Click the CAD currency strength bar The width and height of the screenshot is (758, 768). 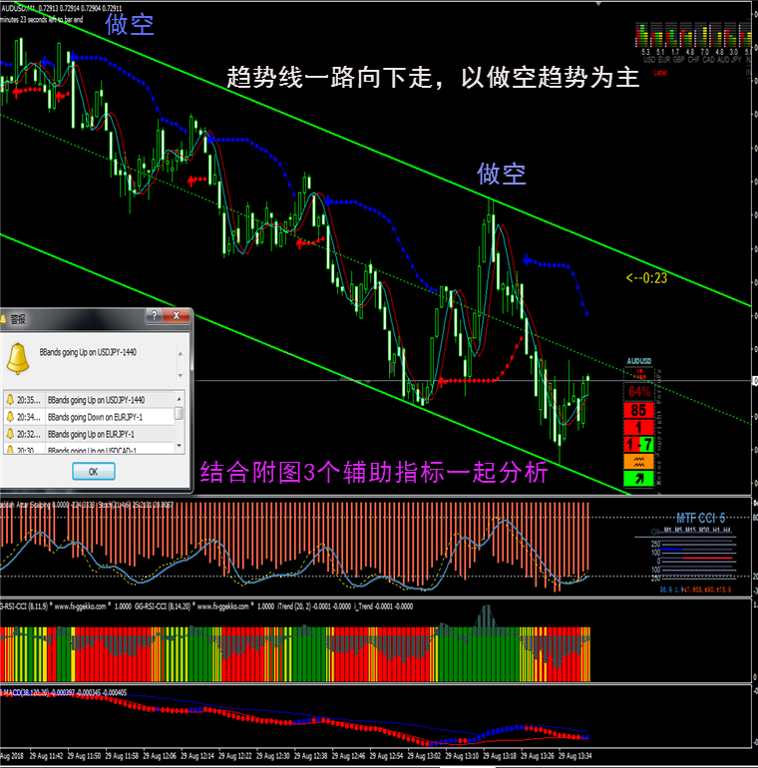pyautogui.click(x=701, y=35)
